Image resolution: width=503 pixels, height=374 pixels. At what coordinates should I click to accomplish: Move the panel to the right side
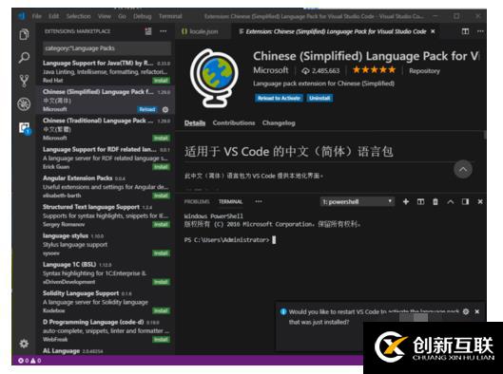click(465, 201)
